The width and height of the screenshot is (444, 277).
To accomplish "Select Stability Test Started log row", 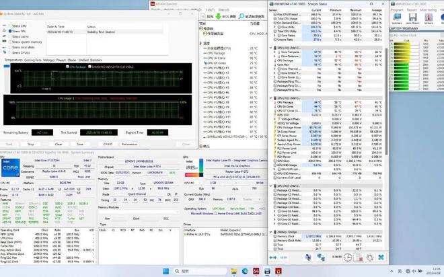I will click(x=105, y=32).
